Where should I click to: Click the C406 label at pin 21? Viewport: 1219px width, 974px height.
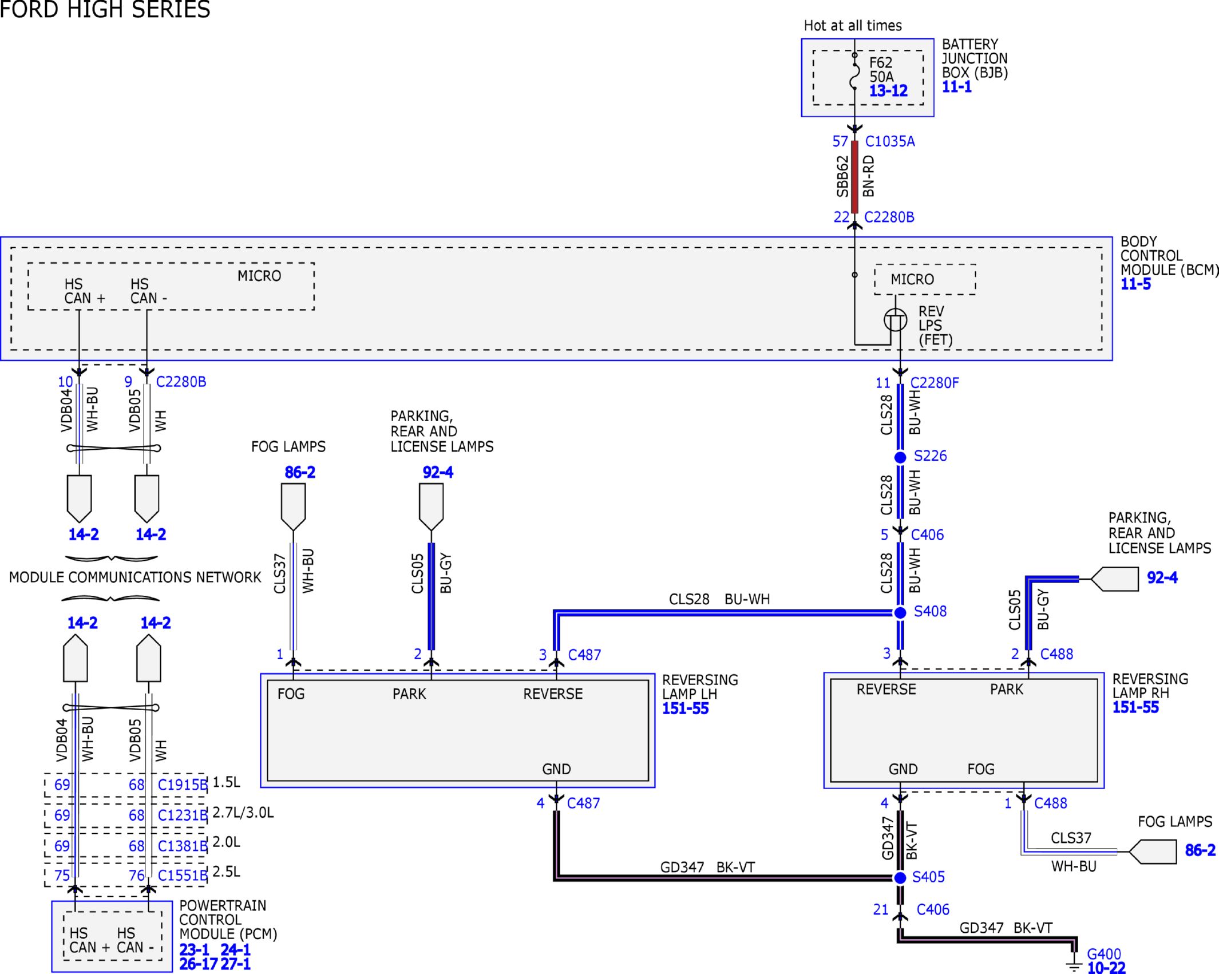(x=933, y=910)
